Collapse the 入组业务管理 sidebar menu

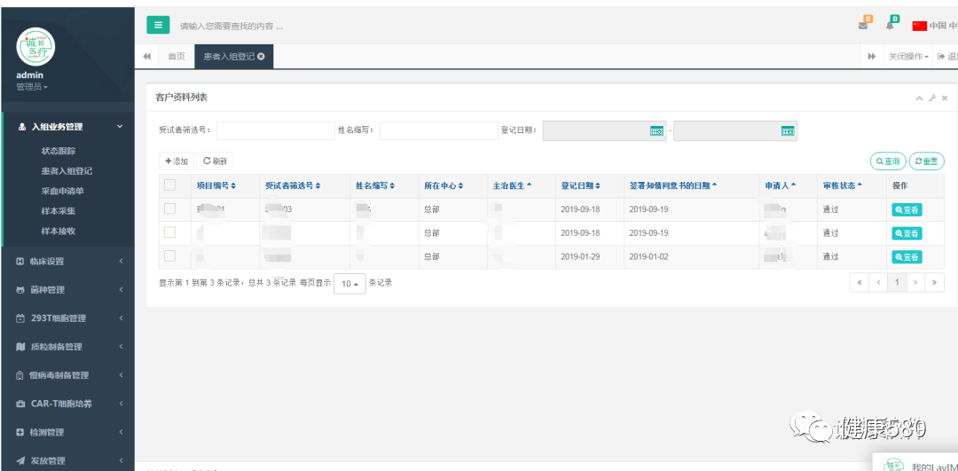click(x=120, y=127)
